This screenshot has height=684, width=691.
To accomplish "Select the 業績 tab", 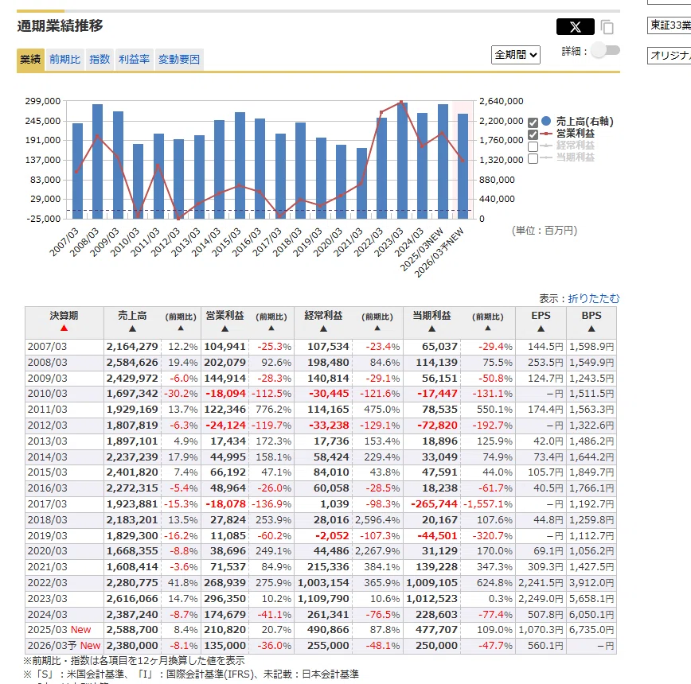I will [30, 60].
